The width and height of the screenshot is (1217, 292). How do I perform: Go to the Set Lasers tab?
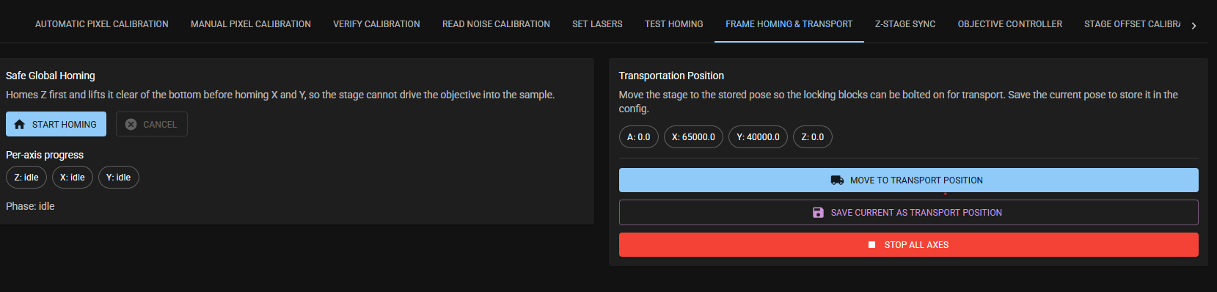coord(597,24)
